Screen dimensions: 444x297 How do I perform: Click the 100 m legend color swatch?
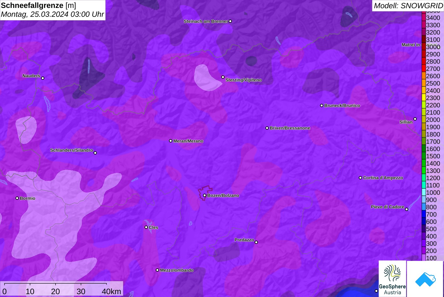point(424,258)
